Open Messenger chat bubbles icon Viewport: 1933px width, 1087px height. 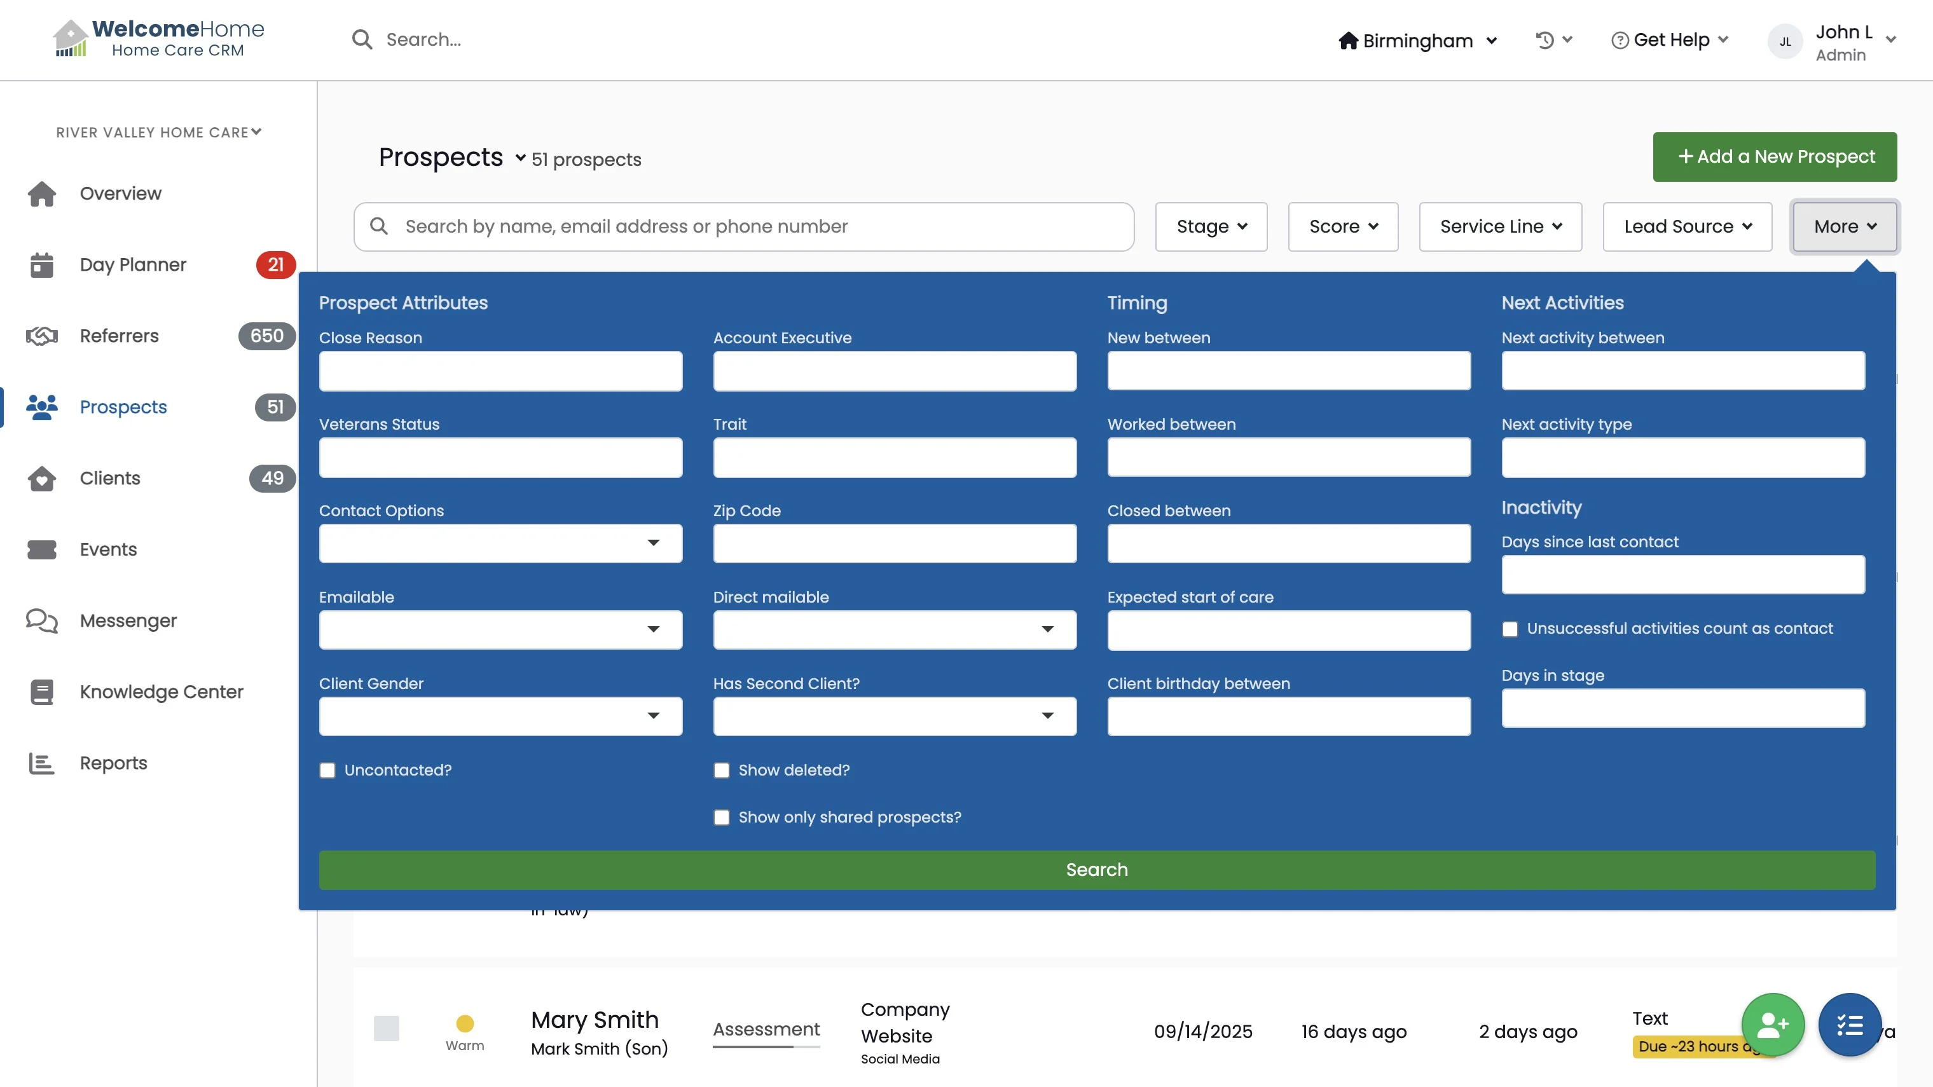pos(42,621)
